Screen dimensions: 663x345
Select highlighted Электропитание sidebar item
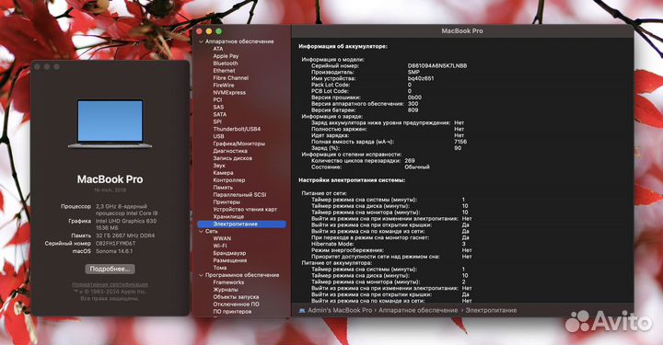[x=241, y=224]
